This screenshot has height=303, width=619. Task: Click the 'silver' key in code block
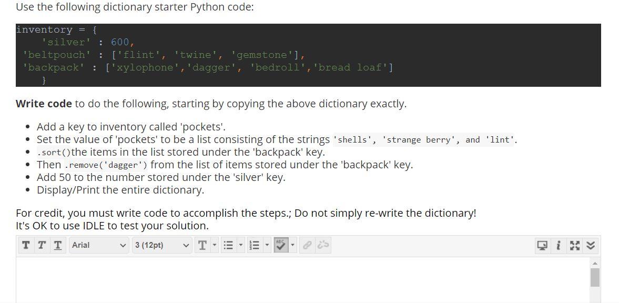66,42
